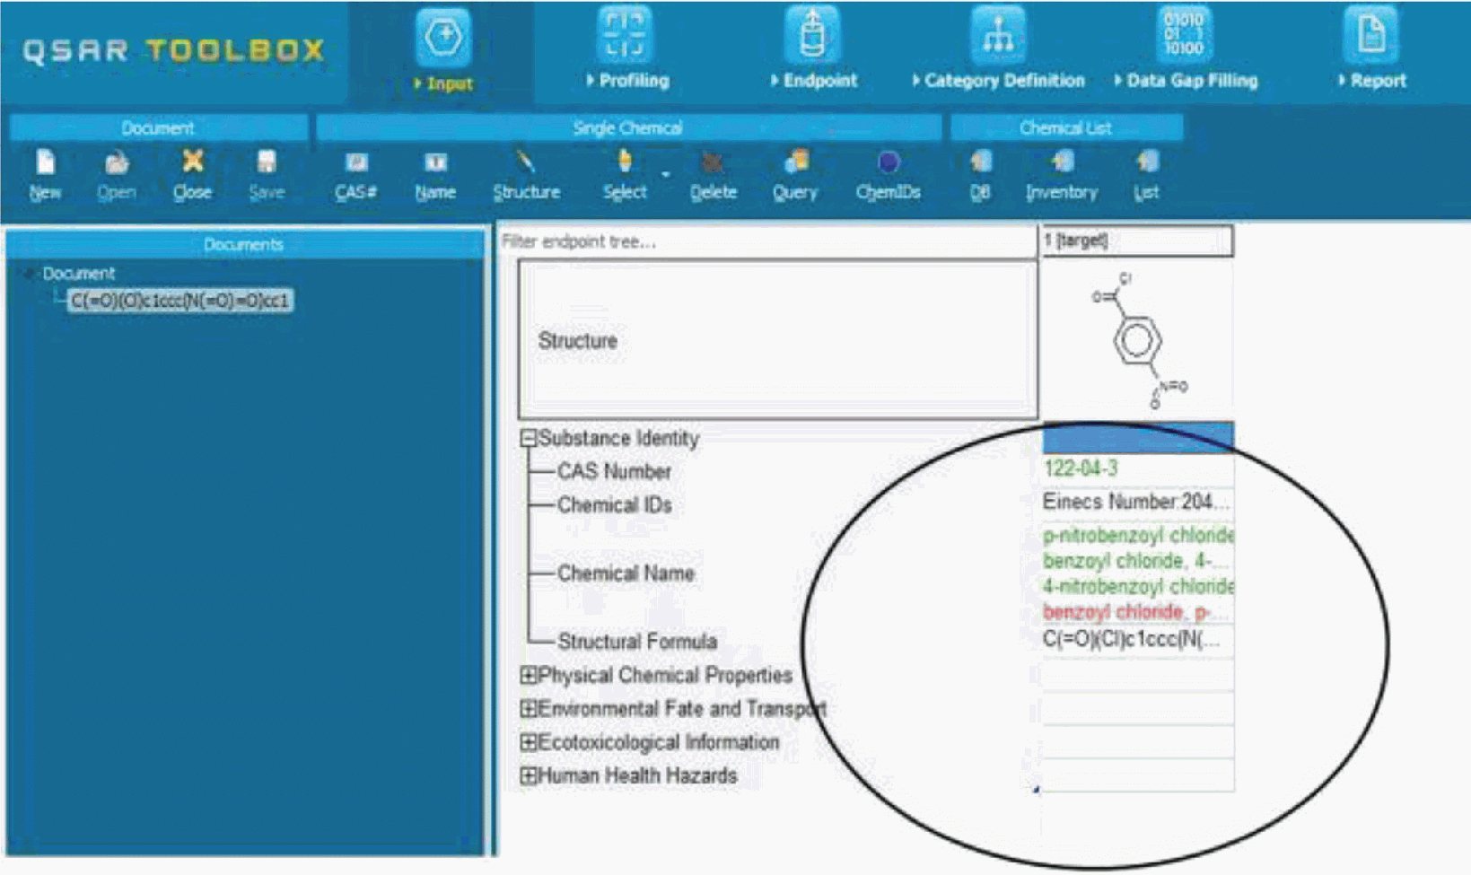Screen dimensions: 1471x875
Task: Expand Human Health Hazards node
Action: [529, 775]
